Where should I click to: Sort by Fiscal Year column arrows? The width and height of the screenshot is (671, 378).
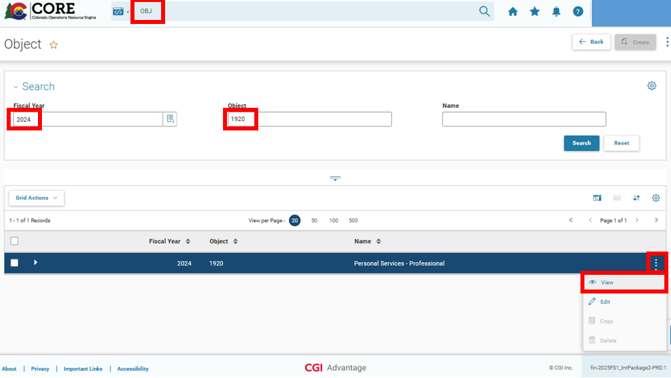point(188,242)
